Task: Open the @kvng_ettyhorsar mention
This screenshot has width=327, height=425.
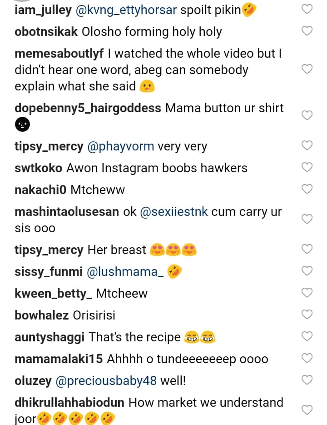Action: (126, 10)
